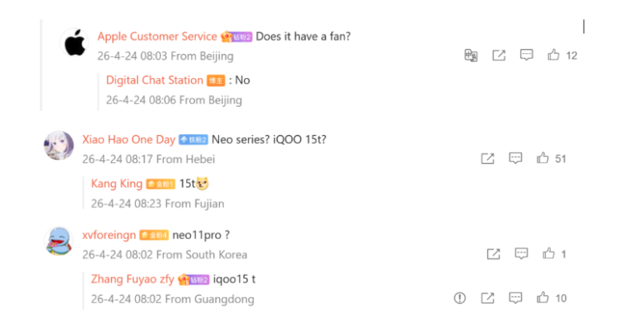The image size is (628, 324).
Task: Open reply box for Xiao Hao One Day's comment
Action: 515,158
